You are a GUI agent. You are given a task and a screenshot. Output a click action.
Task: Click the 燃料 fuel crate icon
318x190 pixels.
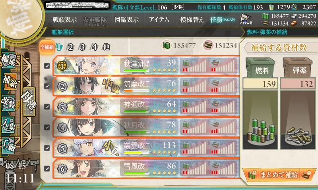coord(260,67)
